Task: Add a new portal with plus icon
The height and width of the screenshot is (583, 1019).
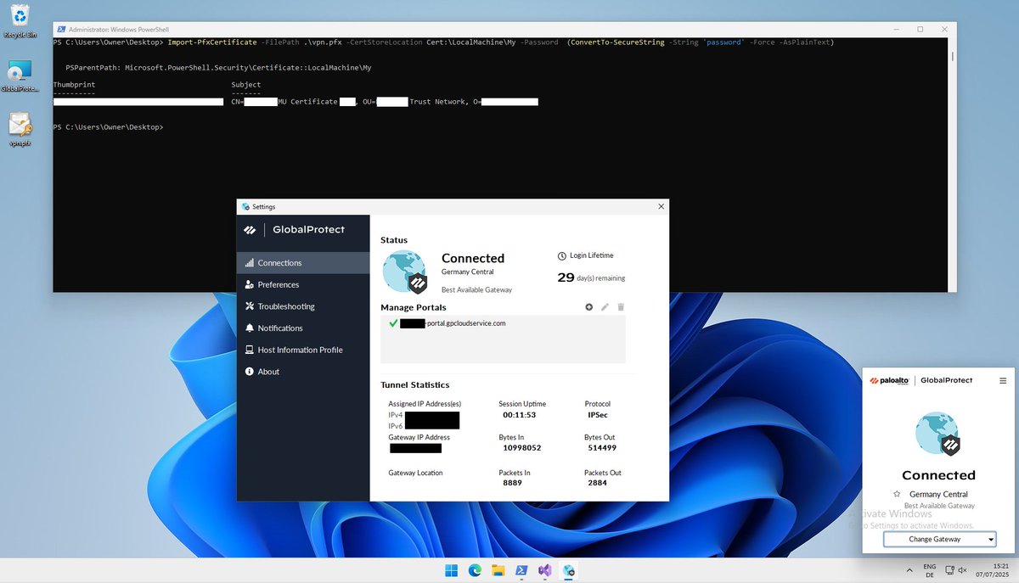Action: pos(589,307)
